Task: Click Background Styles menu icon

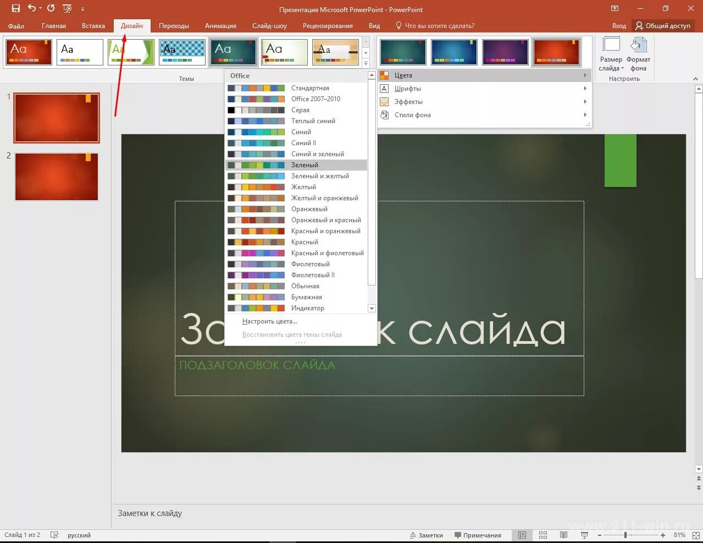Action: 384,115
